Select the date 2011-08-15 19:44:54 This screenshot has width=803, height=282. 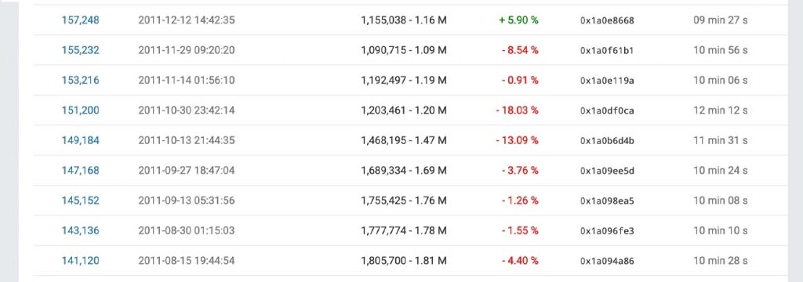click(x=187, y=261)
